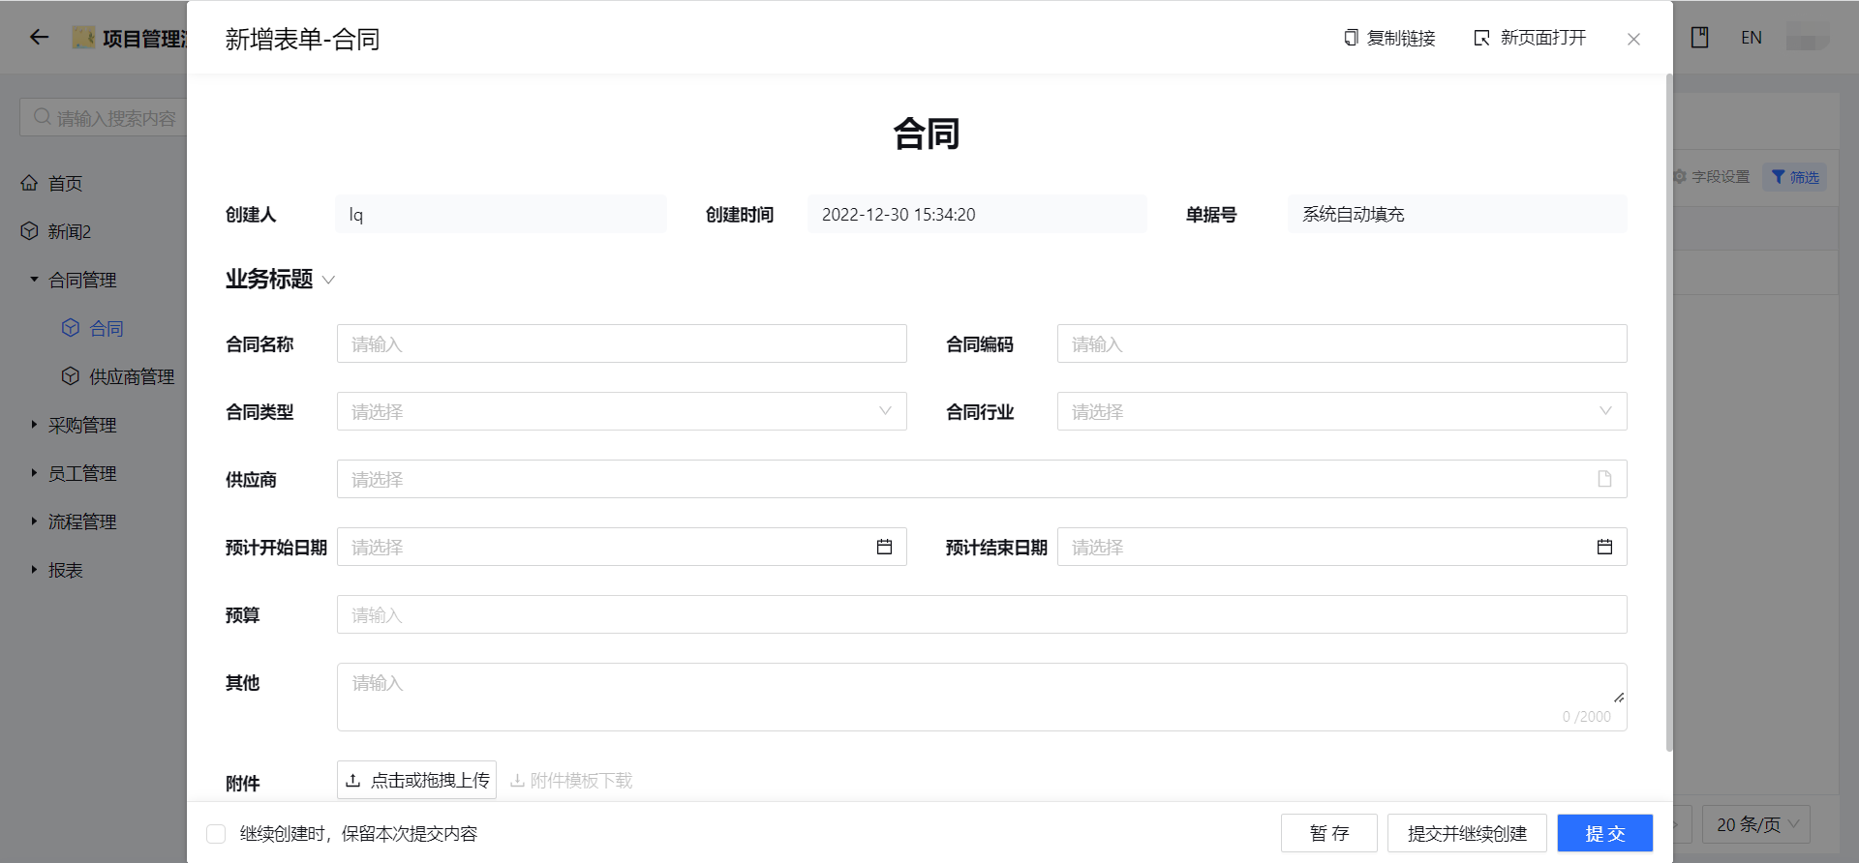Close the new contract form dialog
Image resolution: width=1859 pixels, height=863 pixels.
[x=1633, y=39]
